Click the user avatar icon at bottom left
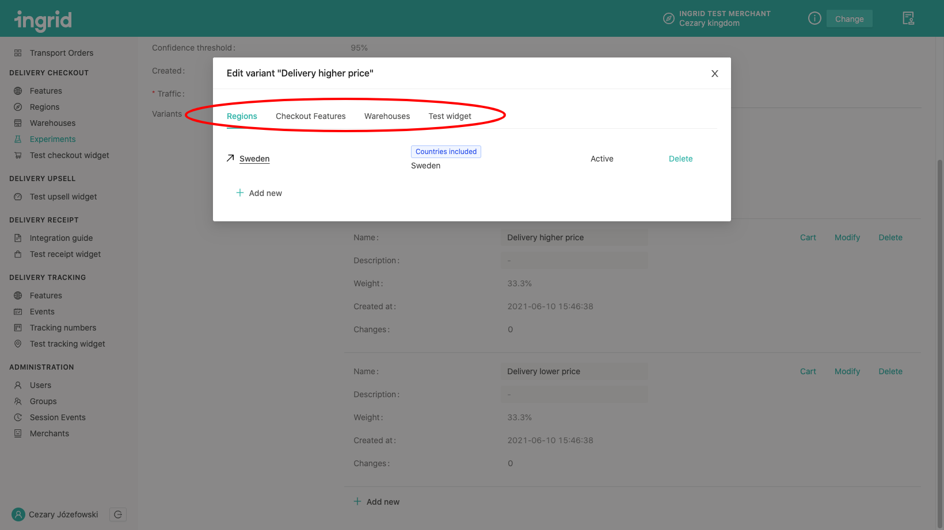944x530 pixels. 18,514
